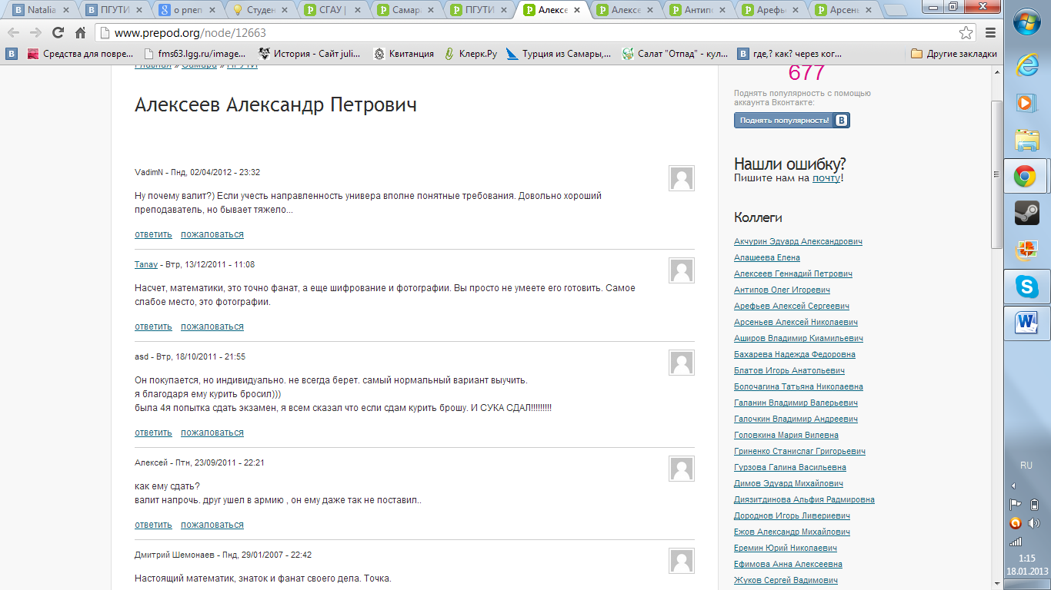Reload the page with refresh icon
Viewport: 1051px width, 590px height.
point(58,33)
